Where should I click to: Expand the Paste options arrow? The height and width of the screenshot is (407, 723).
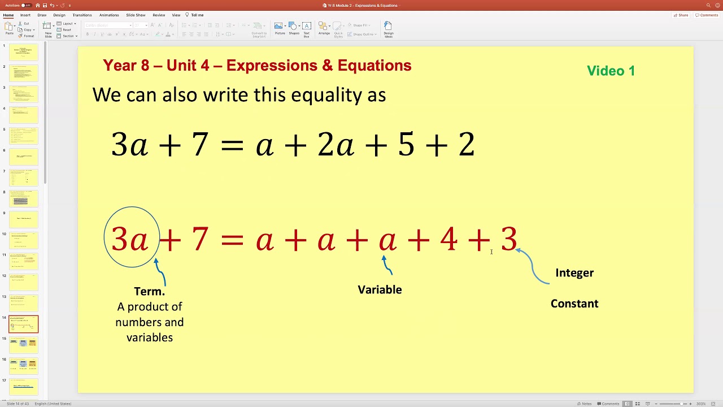[15, 26]
